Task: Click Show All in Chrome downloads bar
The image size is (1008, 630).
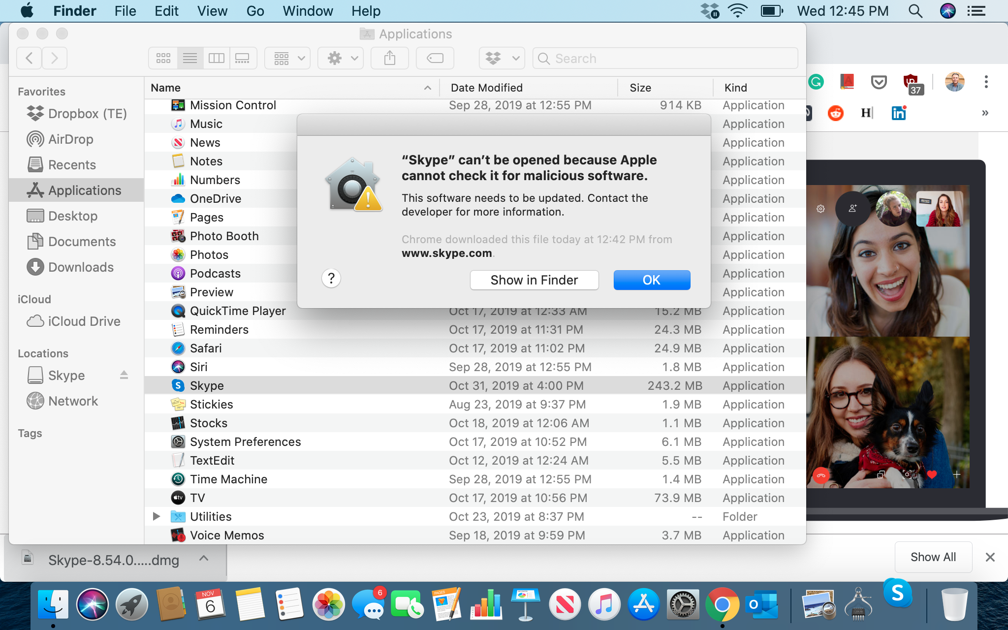Action: (933, 557)
